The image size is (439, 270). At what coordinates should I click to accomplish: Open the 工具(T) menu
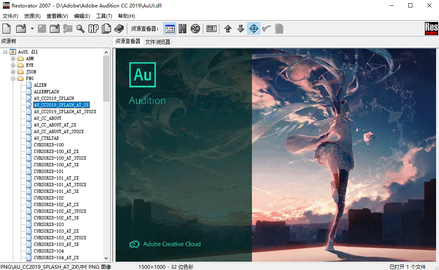pos(104,16)
